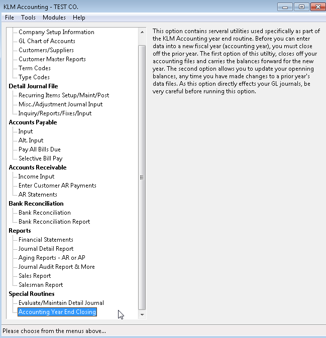This screenshot has height=338, width=326.
Task: Choose Pay All Bills Due
Action: 40,149
